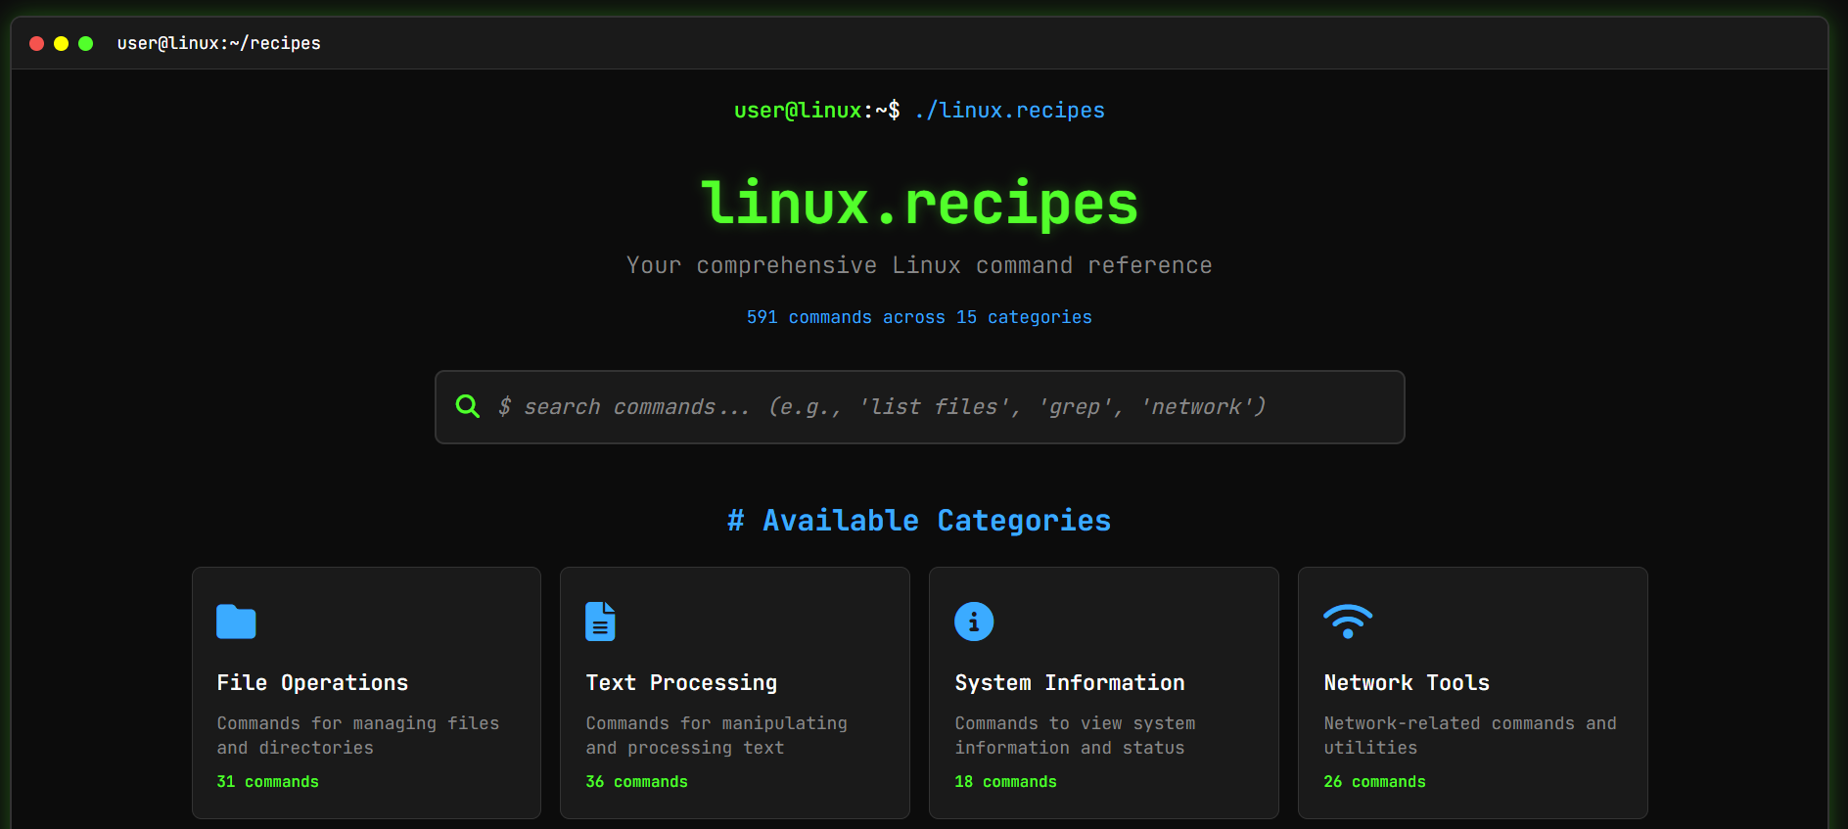Click the yellow window dot in title bar

61,43
